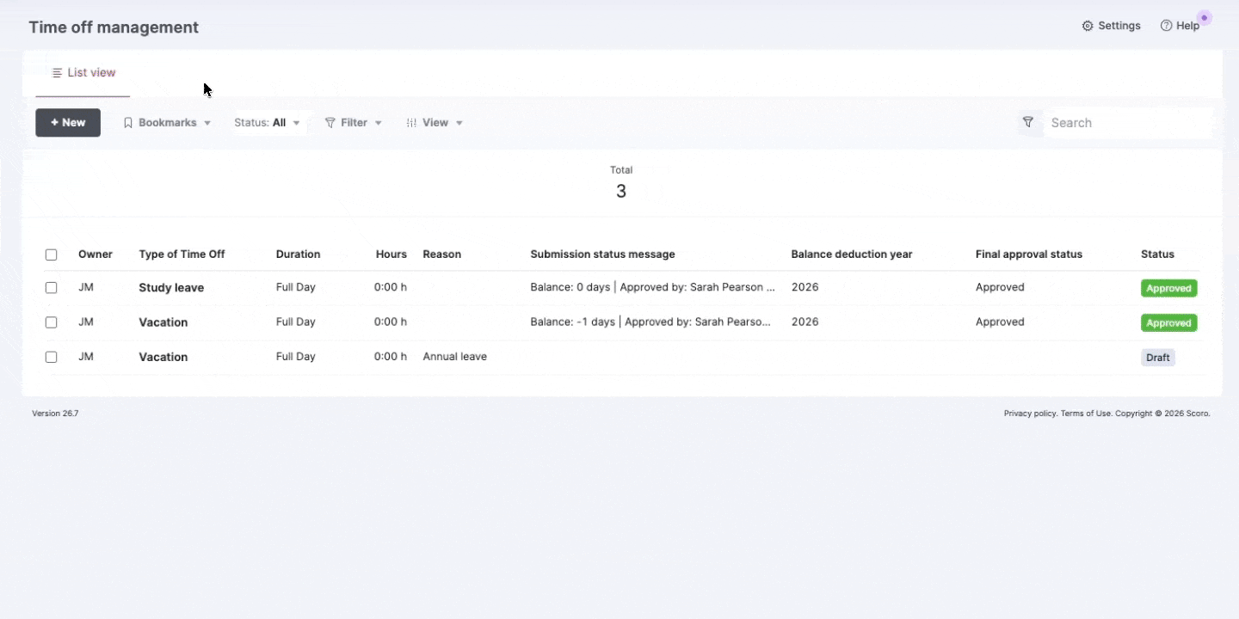Click Submission status message column header
The width and height of the screenshot is (1239, 619).
[602, 254]
